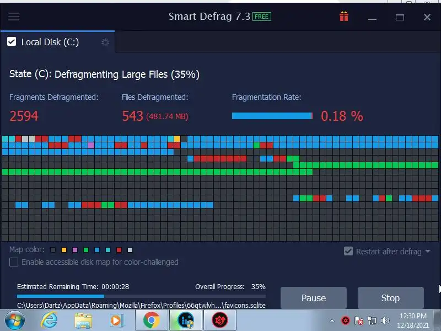Click the cyan map color swatch
The width and height of the screenshot is (441, 331).
[108, 250]
